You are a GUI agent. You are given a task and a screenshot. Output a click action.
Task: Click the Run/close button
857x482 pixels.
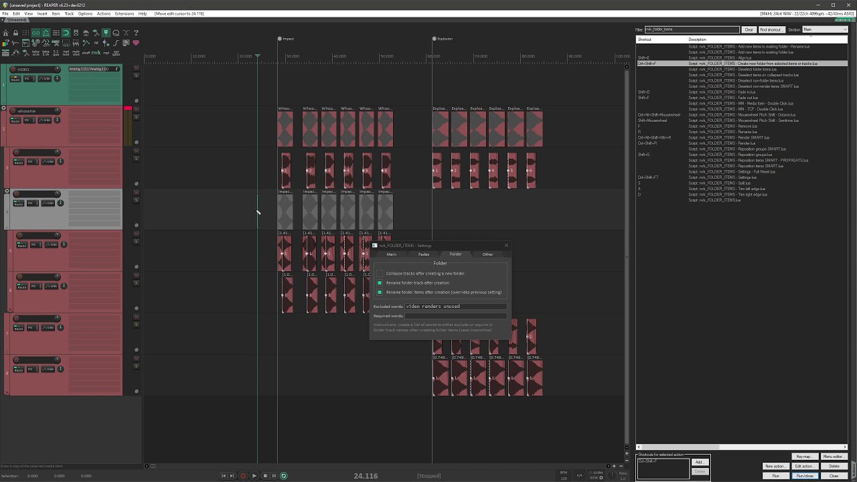805,476
